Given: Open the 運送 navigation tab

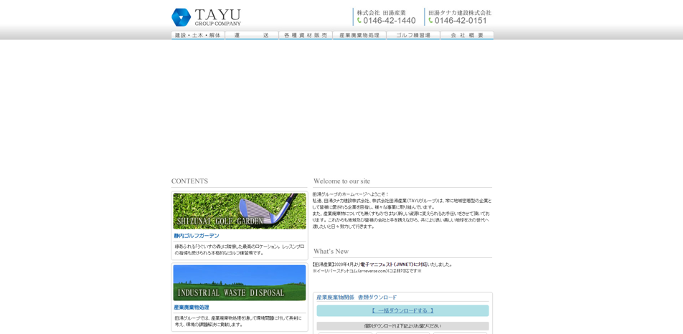Looking at the screenshot, I should point(252,35).
